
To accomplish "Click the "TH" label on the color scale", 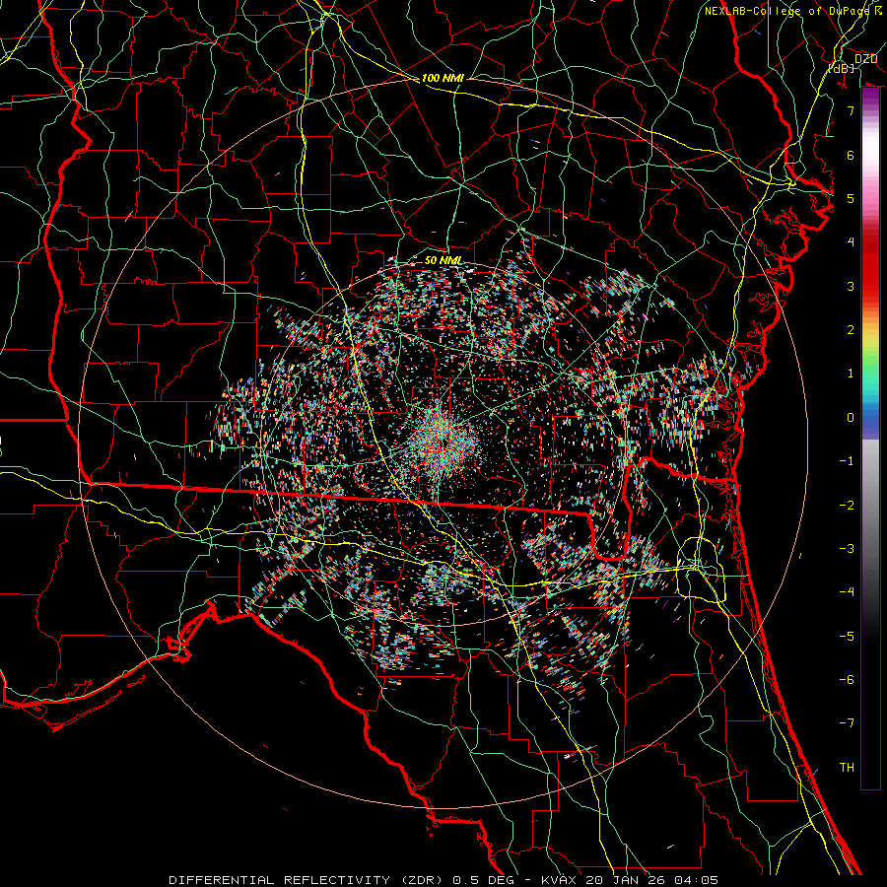I will 847,768.
